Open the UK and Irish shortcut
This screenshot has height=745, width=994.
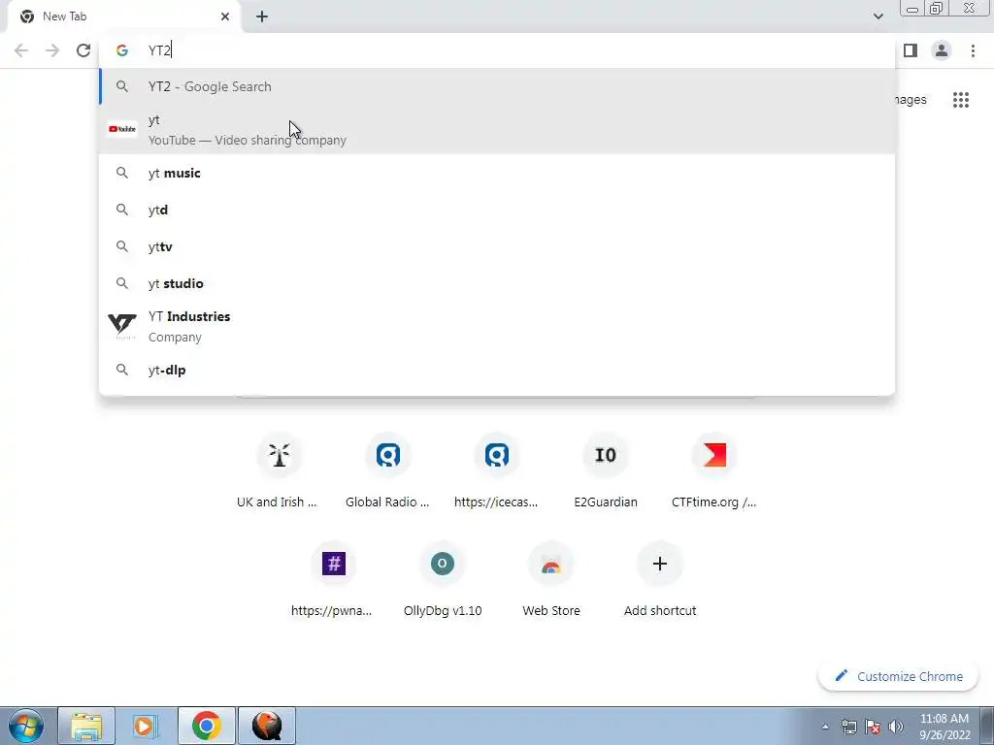coord(279,472)
